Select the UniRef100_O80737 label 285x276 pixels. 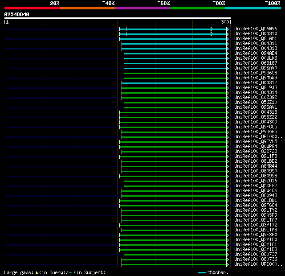click(256, 255)
